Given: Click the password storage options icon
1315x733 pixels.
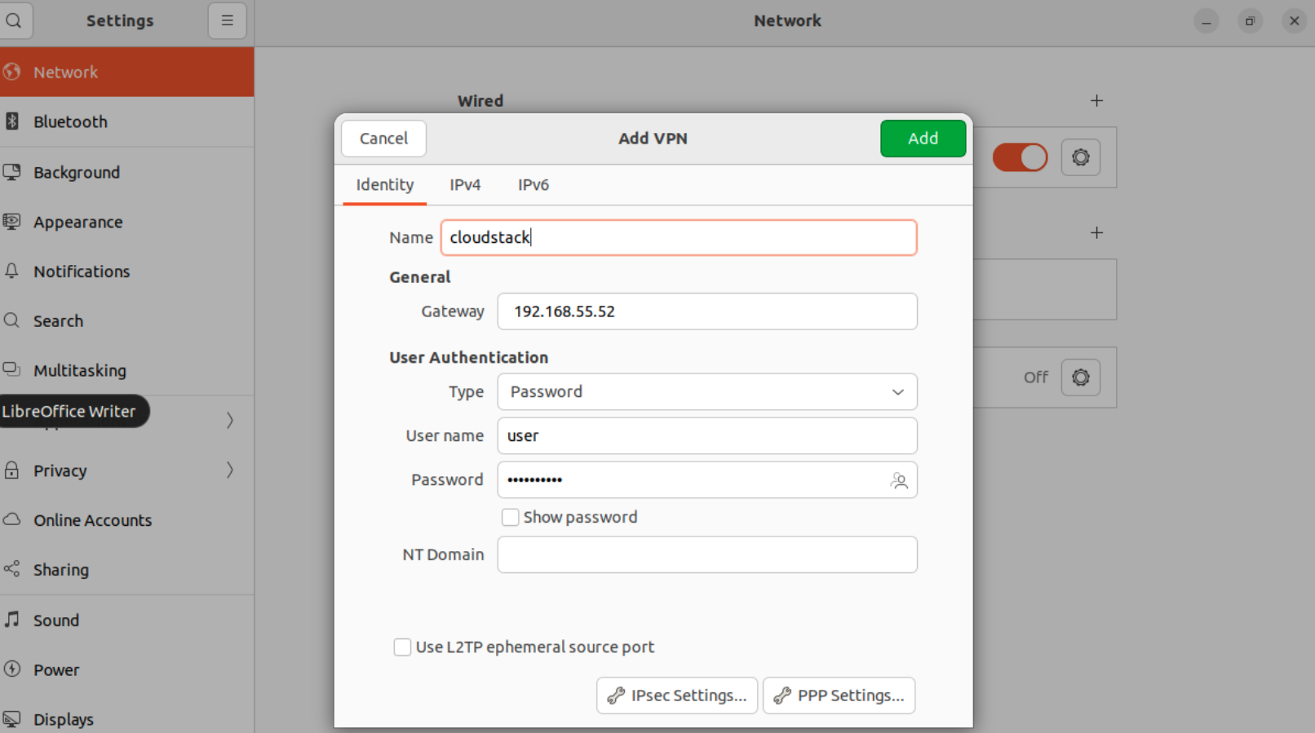Looking at the screenshot, I should tap(899, 480).
